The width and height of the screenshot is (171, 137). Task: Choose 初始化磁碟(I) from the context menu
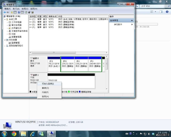[49, 84]
